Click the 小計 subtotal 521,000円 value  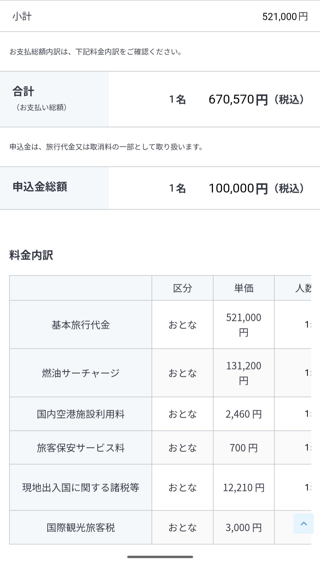pyautogui.click(x=285, y=16)
